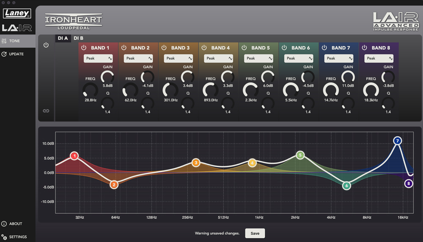Click the 1kHz axis label on graph
Image resolution: width=423 pixels, height=242 pixels.
(259, 218)
